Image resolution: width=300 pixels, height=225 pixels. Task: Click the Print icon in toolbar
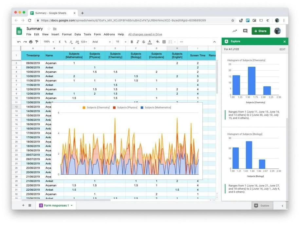[31, 42]
